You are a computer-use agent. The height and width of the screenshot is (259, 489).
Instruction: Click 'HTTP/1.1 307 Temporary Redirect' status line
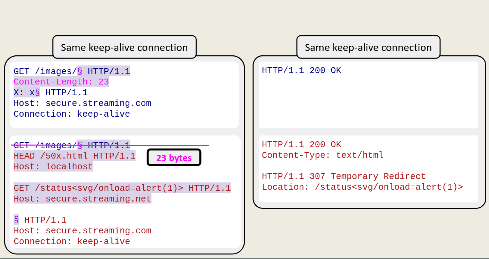click(x=344, y=176)
